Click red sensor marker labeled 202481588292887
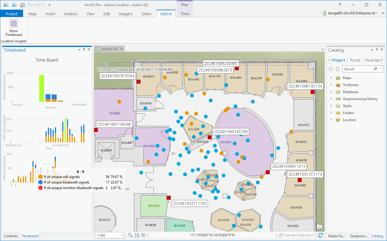Screen dimensions: 387x241 [237, 68]
